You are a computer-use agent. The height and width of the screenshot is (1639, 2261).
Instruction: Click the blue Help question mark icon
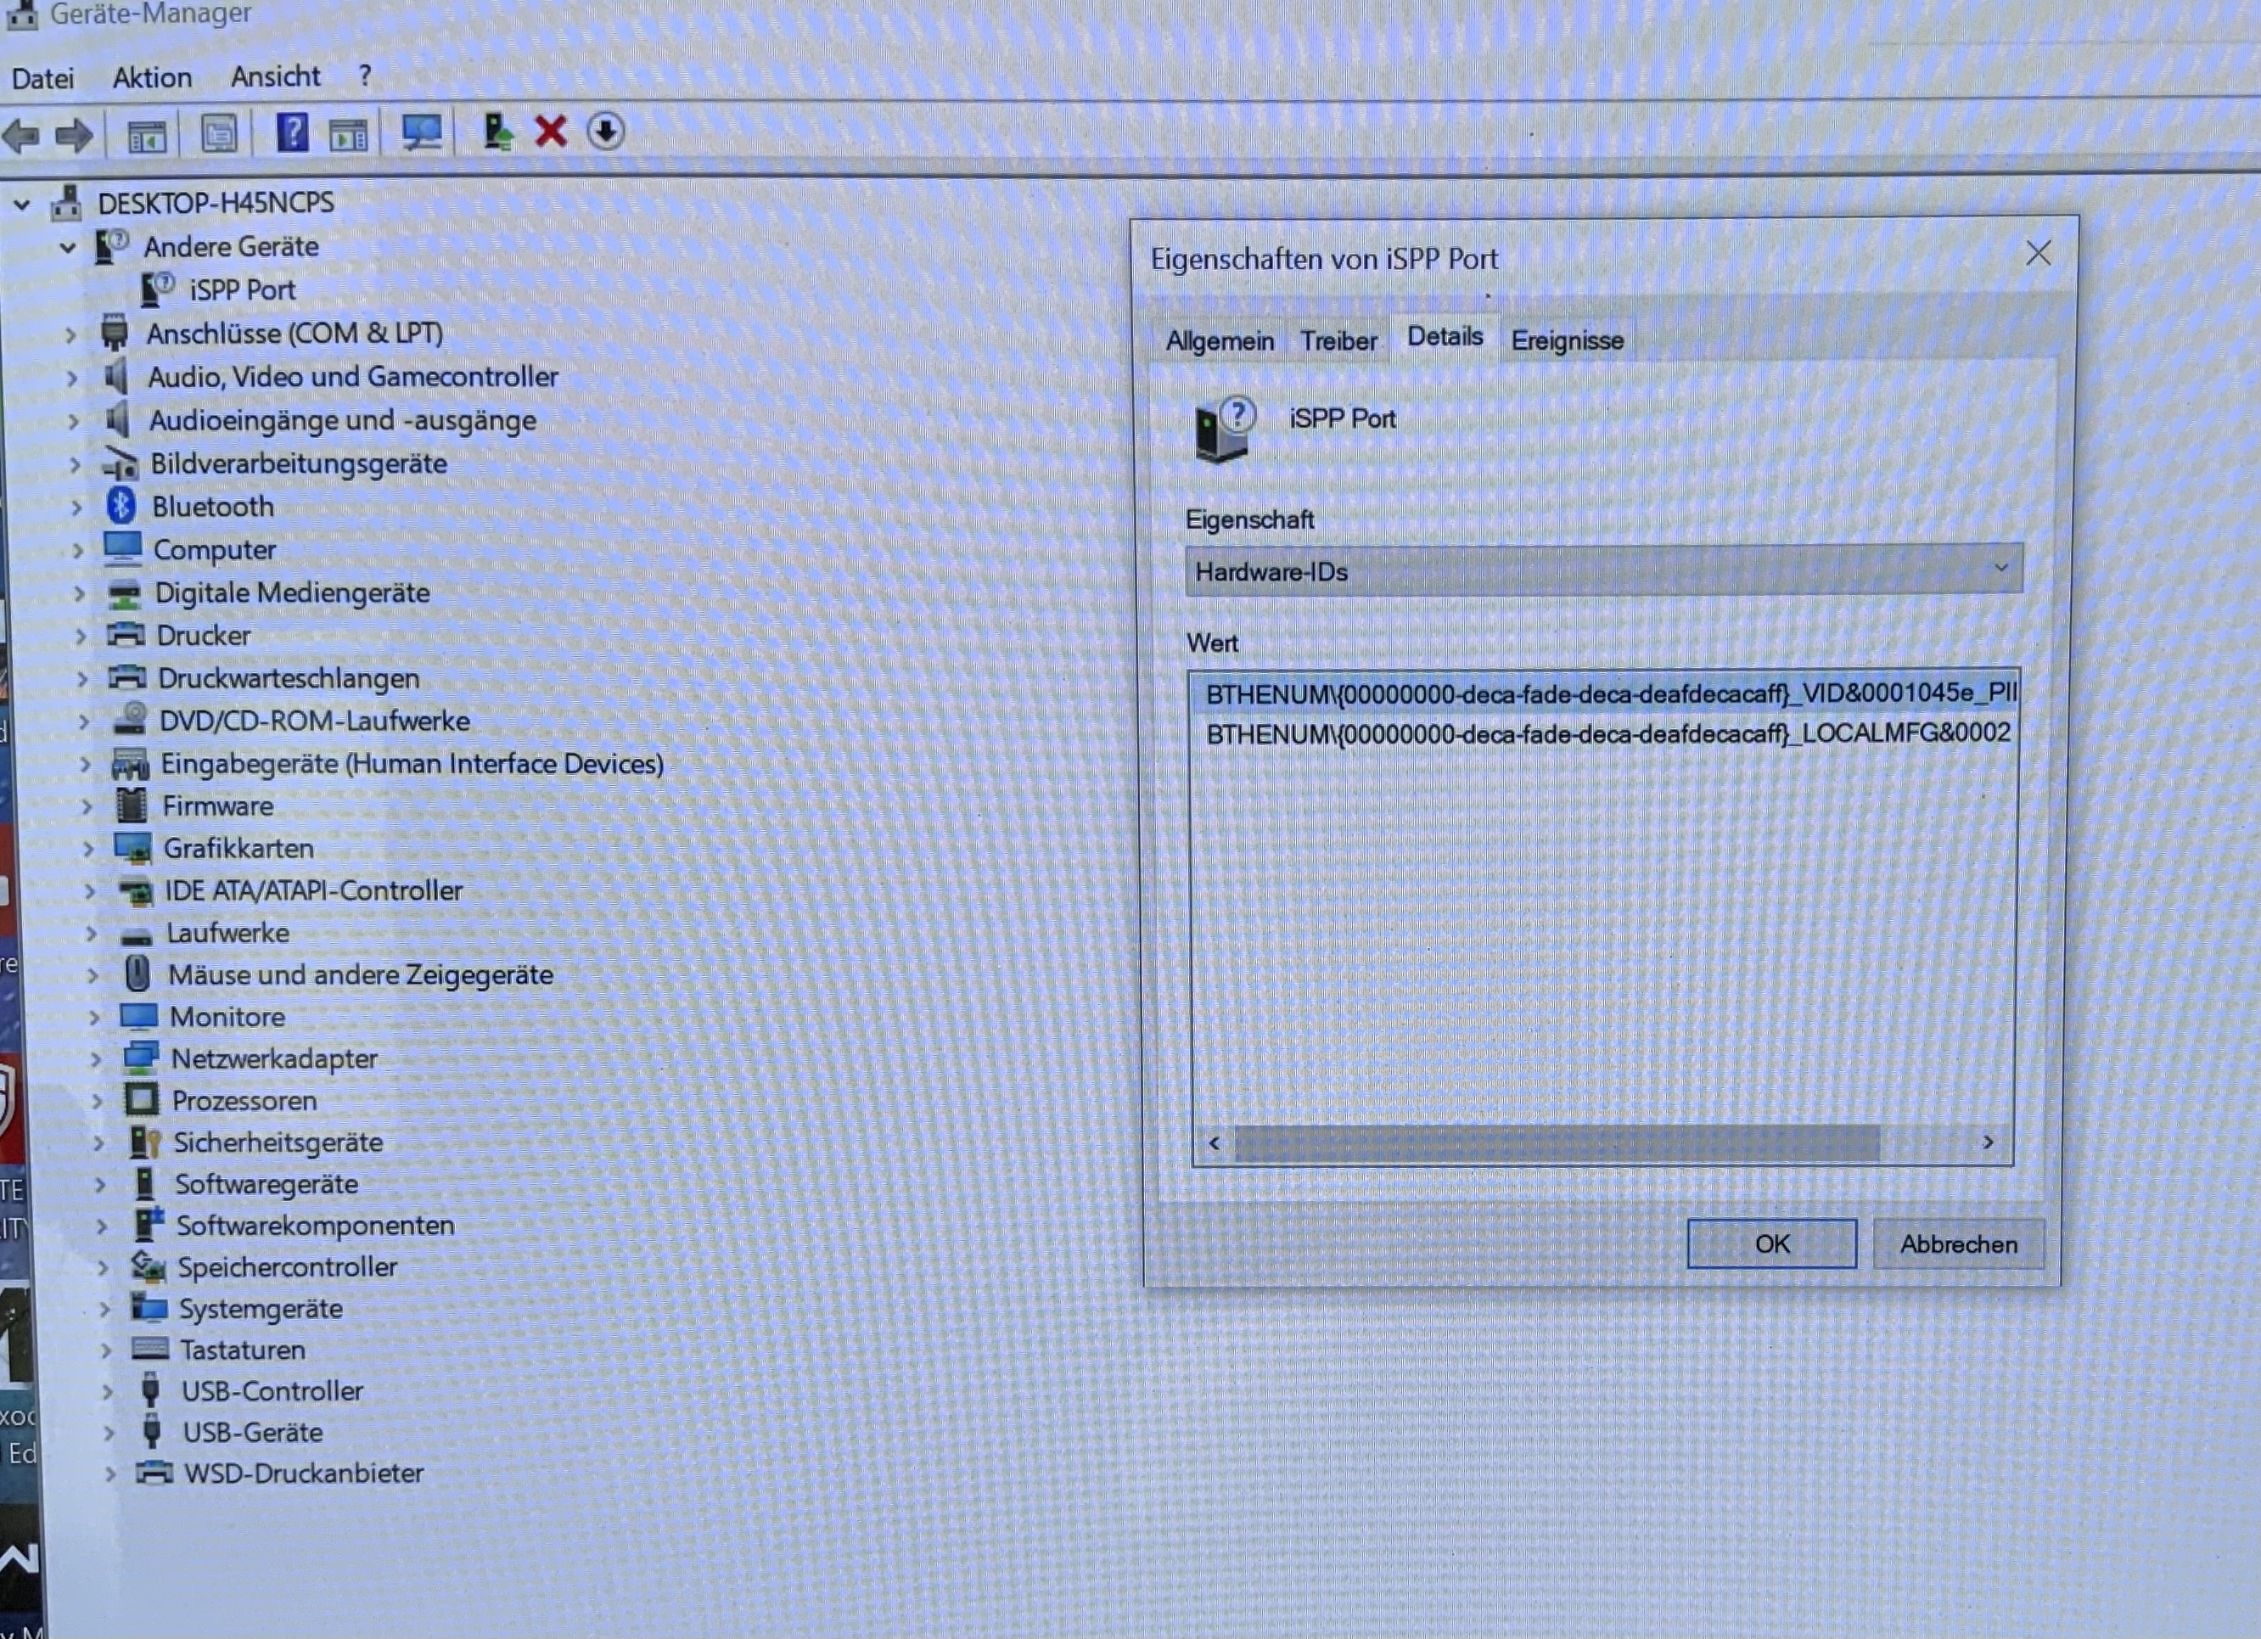click(291, 132)
